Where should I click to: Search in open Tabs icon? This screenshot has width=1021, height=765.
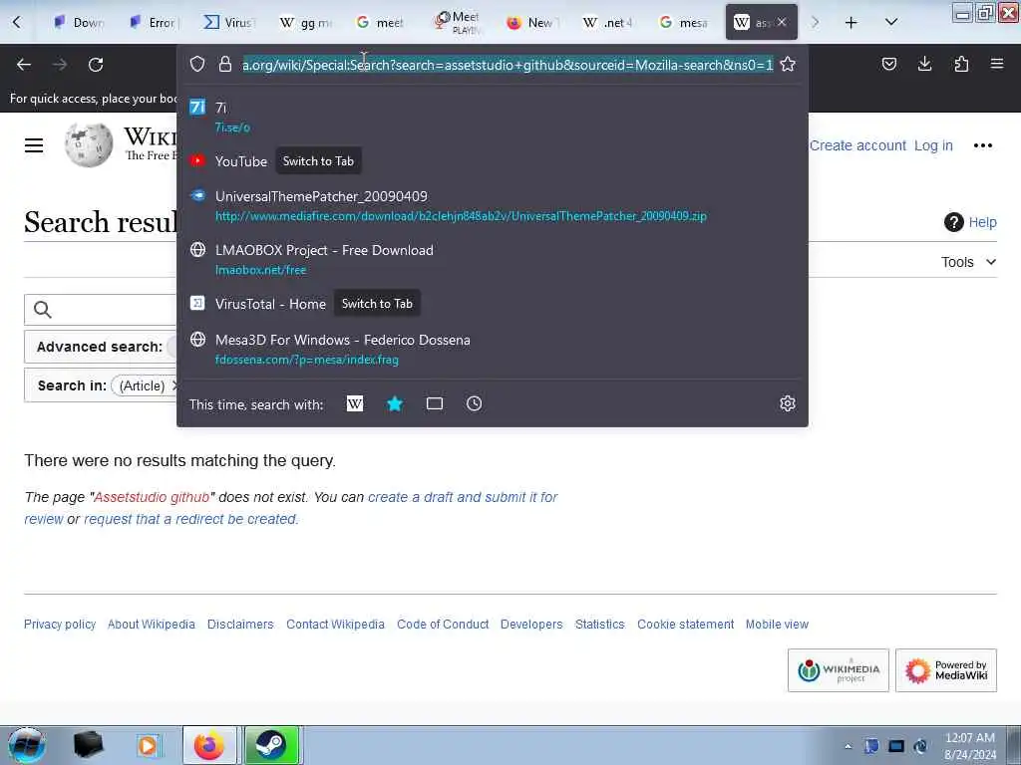435,404
